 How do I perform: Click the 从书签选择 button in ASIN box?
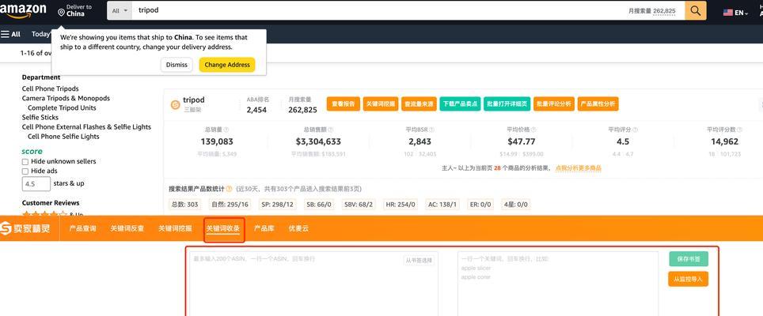419,261
